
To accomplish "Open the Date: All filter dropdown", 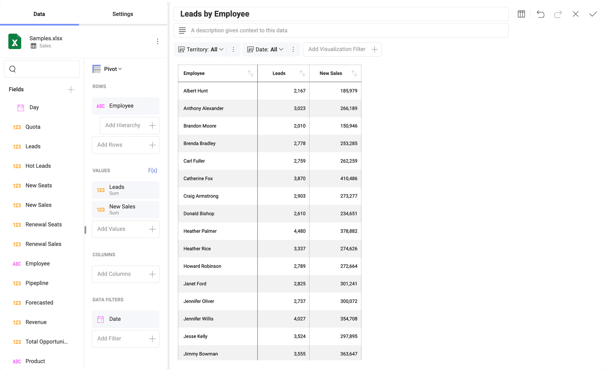I will [265, 49].
